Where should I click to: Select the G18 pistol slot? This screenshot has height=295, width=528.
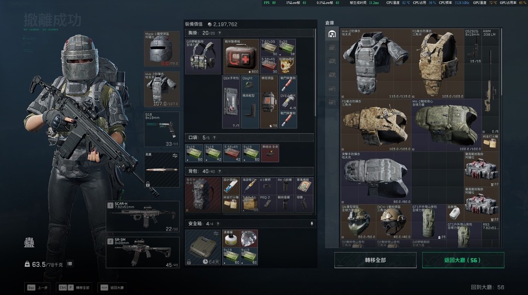[x=162, y=129]
